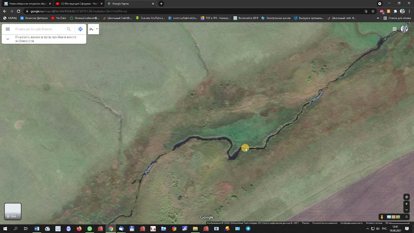Viewport: 414px width, 233px height.
Task: Click the upper р. Ирмень river label
Action: 316,97
